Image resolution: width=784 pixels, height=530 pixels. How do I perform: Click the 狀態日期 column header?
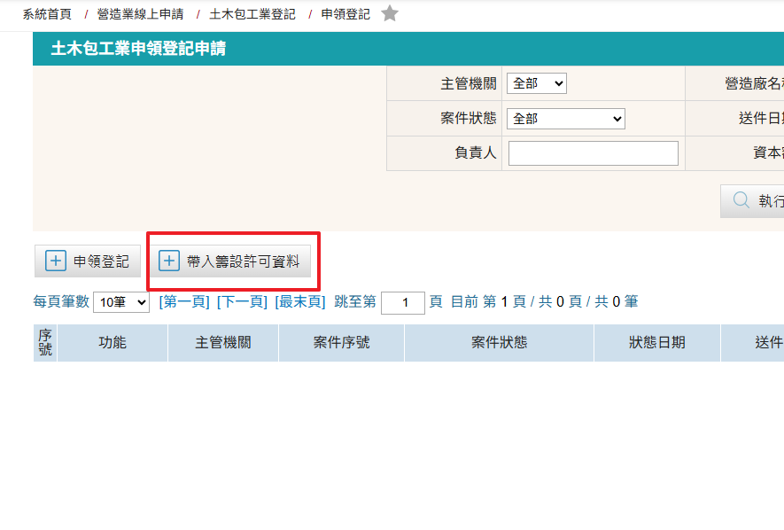click(656, 343)
